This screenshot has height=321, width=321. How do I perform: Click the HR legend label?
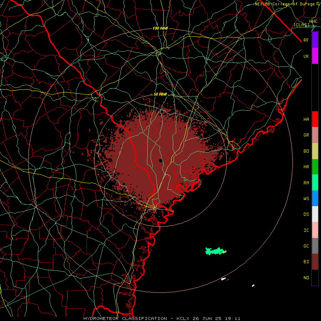tap(306, 167)
